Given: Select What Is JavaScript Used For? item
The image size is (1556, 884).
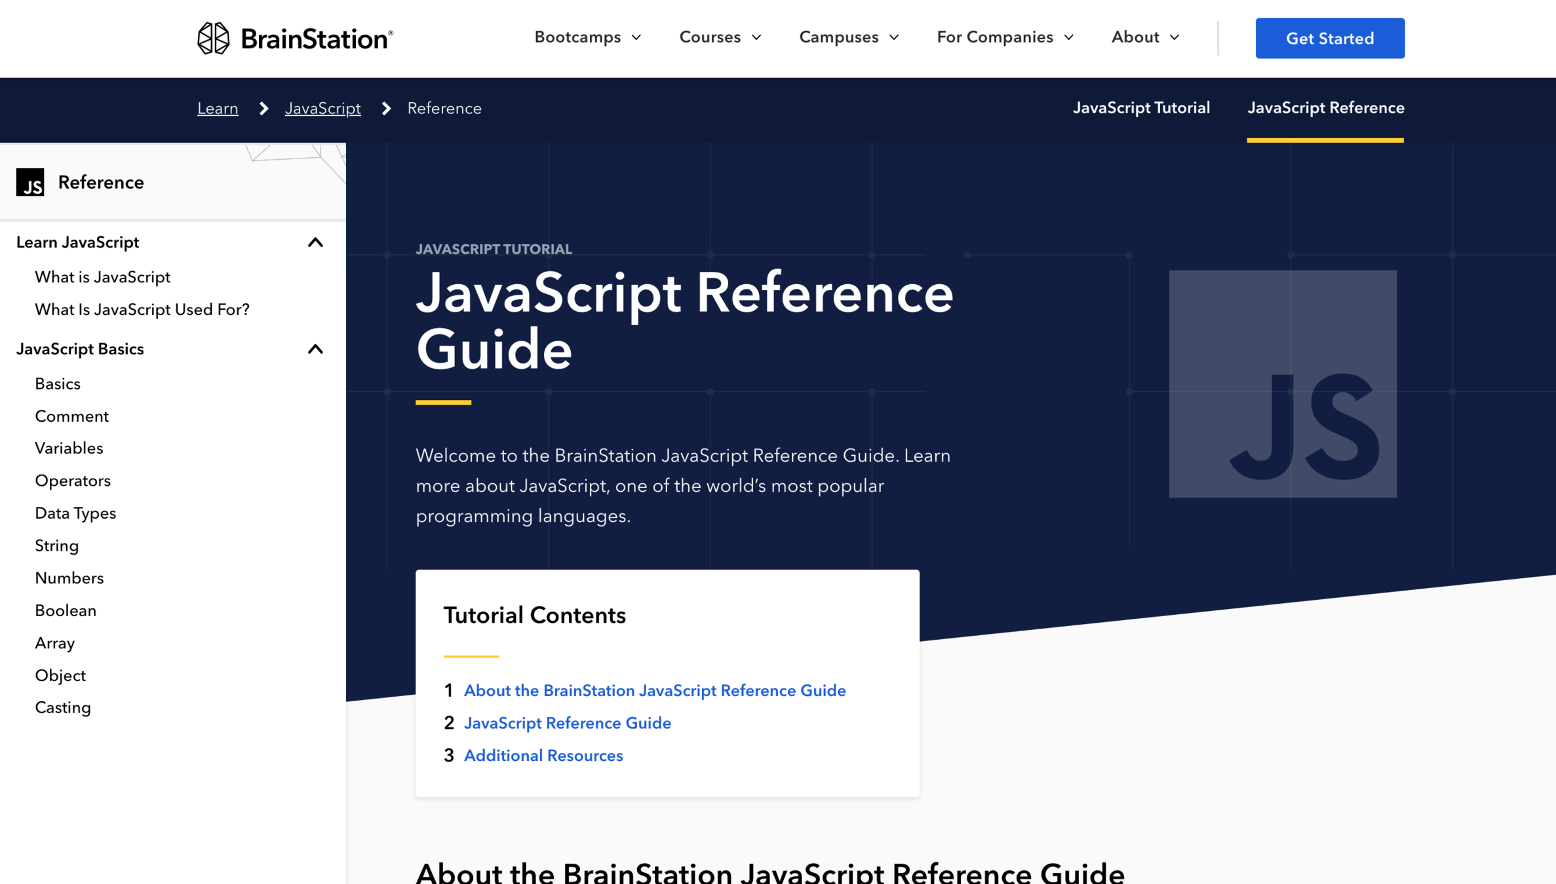Looking at the screenshot, I should pyautogui.click(x=142, y=310).
